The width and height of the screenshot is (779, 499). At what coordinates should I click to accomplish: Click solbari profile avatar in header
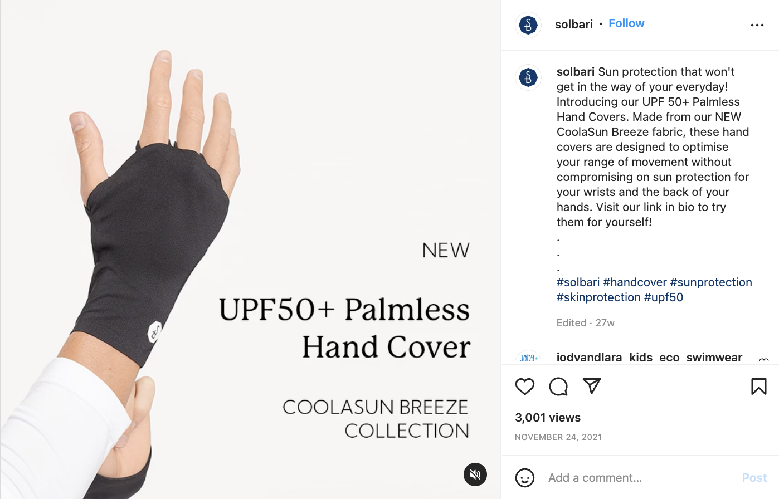click(528, 25)
